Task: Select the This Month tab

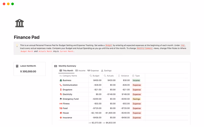Action: click(66, 70)
